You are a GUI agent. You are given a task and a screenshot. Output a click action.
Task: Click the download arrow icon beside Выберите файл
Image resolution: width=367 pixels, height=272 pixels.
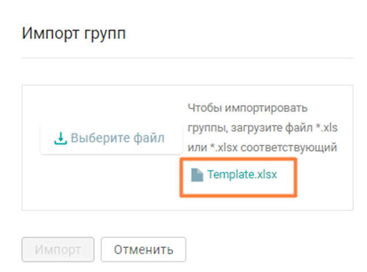click(x=60, y=139)
